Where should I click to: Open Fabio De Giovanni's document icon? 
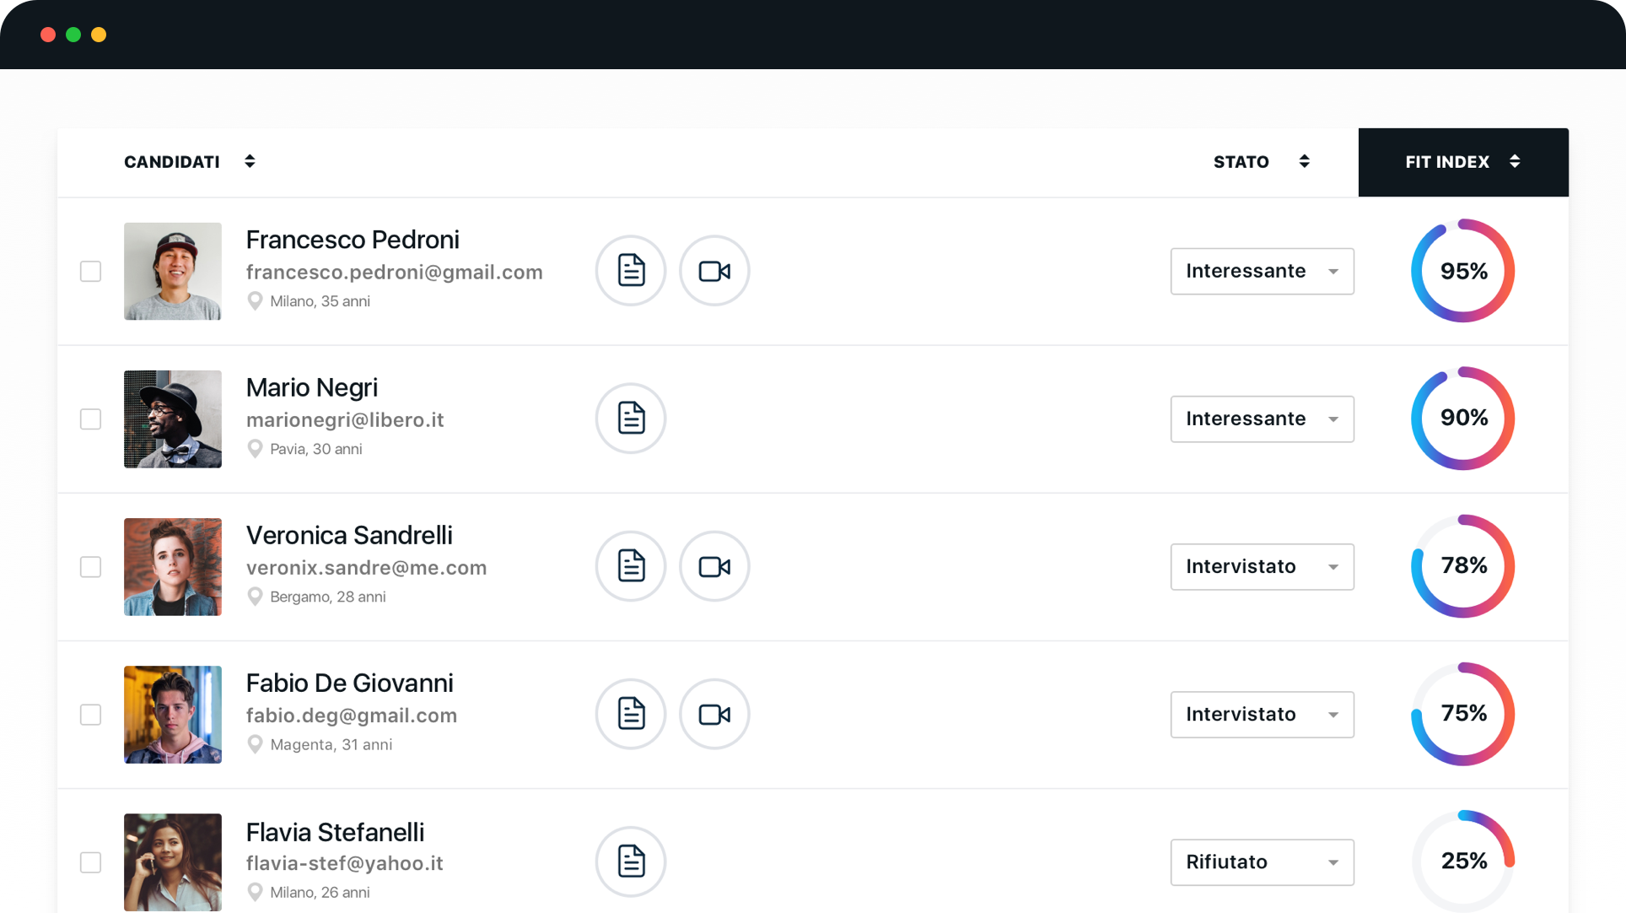click(x=631, y=714)
